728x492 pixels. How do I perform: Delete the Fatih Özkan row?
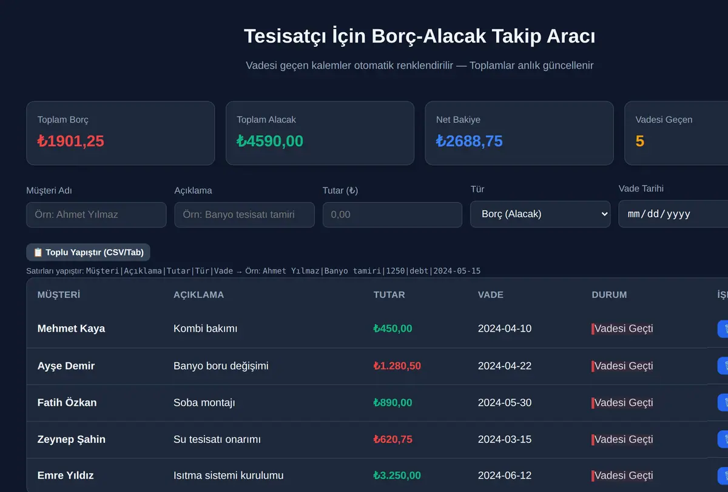[x=723, y=403]
